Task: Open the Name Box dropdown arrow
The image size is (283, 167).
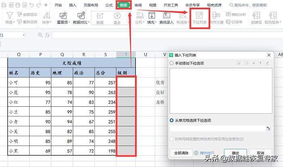Action: (x=23, y=35)
